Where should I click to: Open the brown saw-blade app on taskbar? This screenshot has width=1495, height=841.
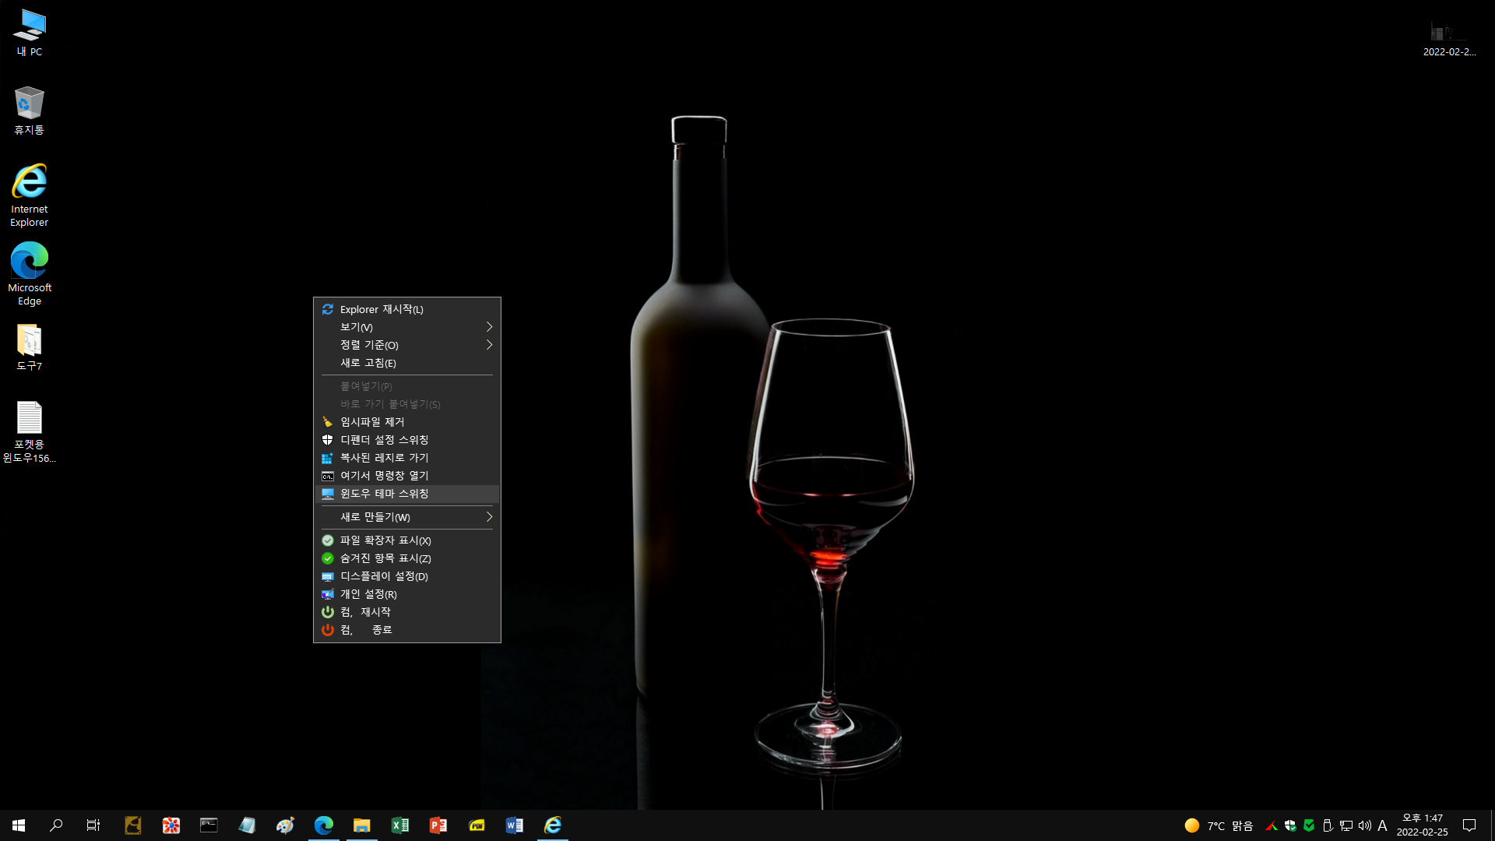[132, 825]
